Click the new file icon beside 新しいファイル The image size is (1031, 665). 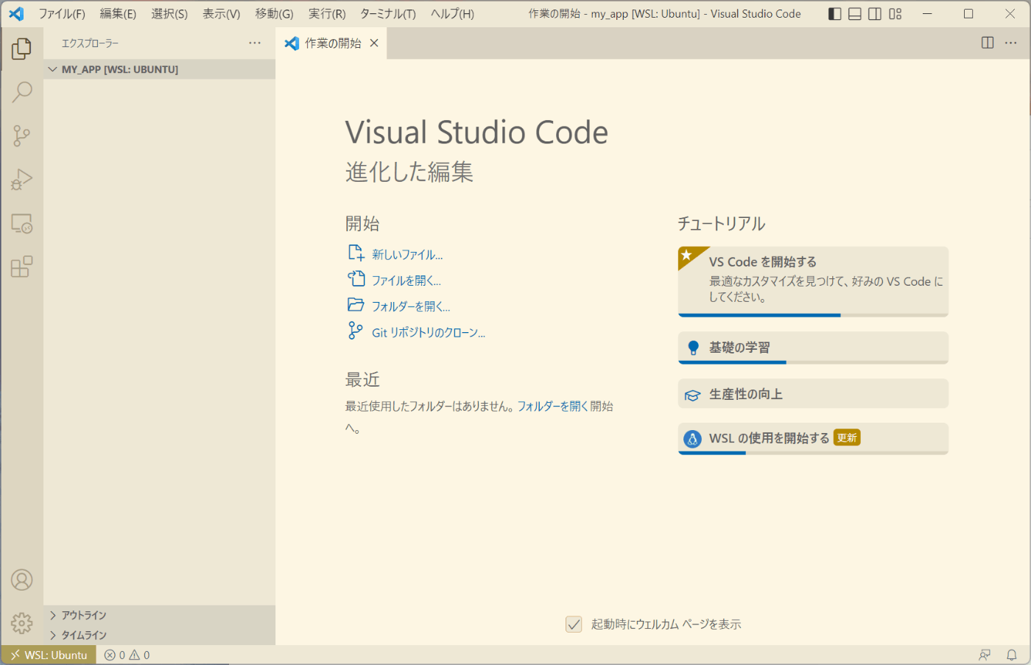[x=356, y=253]
